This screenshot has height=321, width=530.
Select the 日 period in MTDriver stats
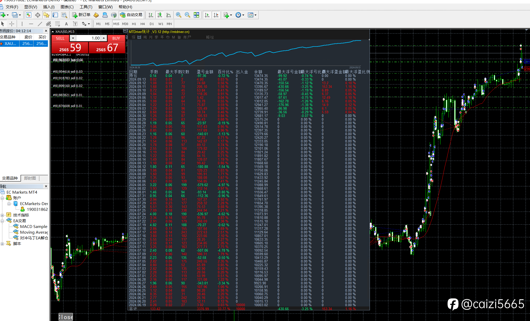click(139, 37)
